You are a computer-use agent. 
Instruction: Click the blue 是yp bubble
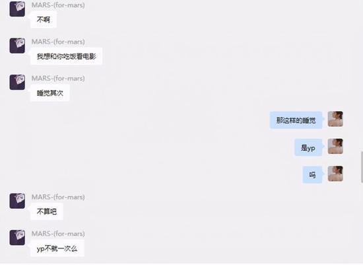point(308,147)
